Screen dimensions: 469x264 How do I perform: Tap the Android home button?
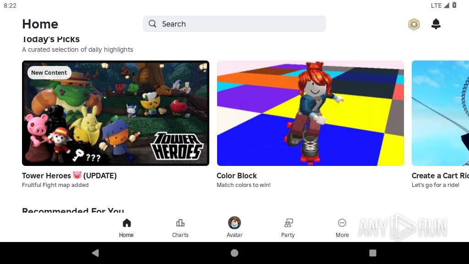pyautogui.click(x=234, y=253)
